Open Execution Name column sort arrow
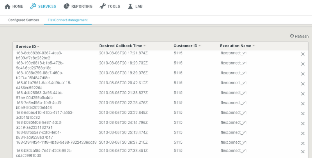This screenshot has width=312, height=158. point(253,46)
